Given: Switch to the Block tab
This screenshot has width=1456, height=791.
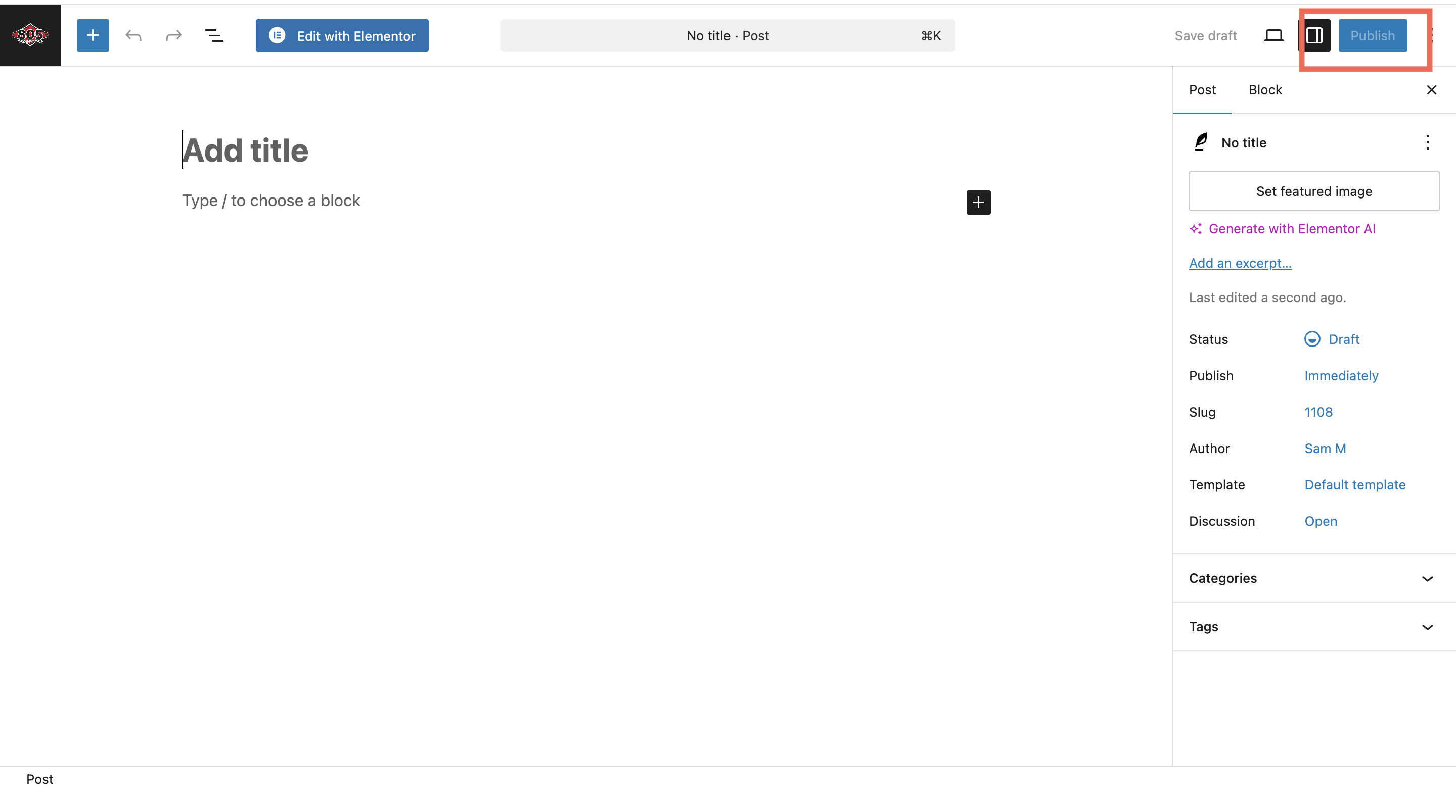Looking at the screenshot, I should coord(1265,90).
